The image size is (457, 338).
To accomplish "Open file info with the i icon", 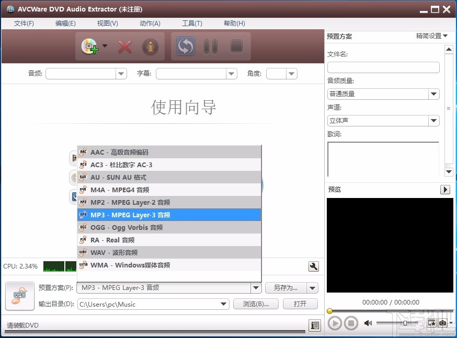I will [150, 46].
